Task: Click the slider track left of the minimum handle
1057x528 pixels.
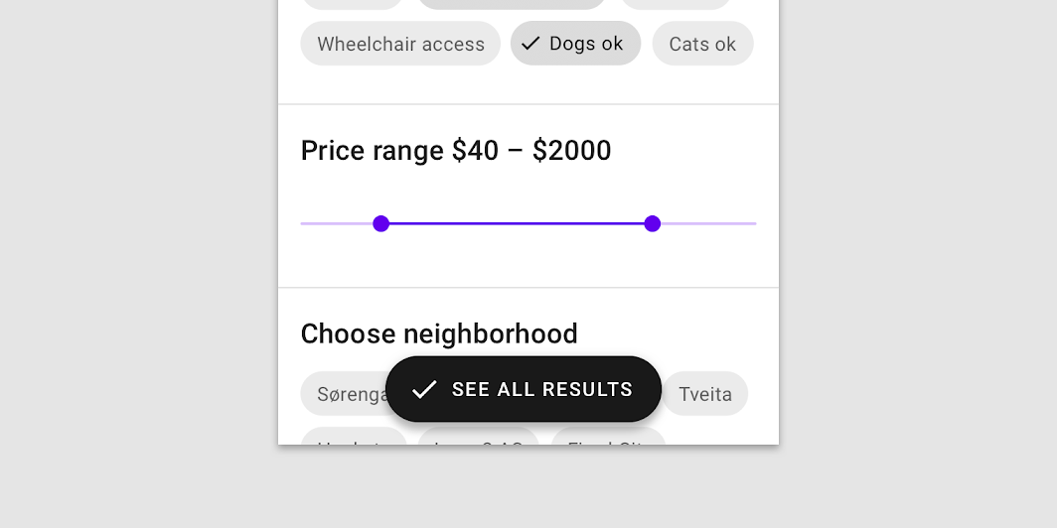Action: (338, 223)
